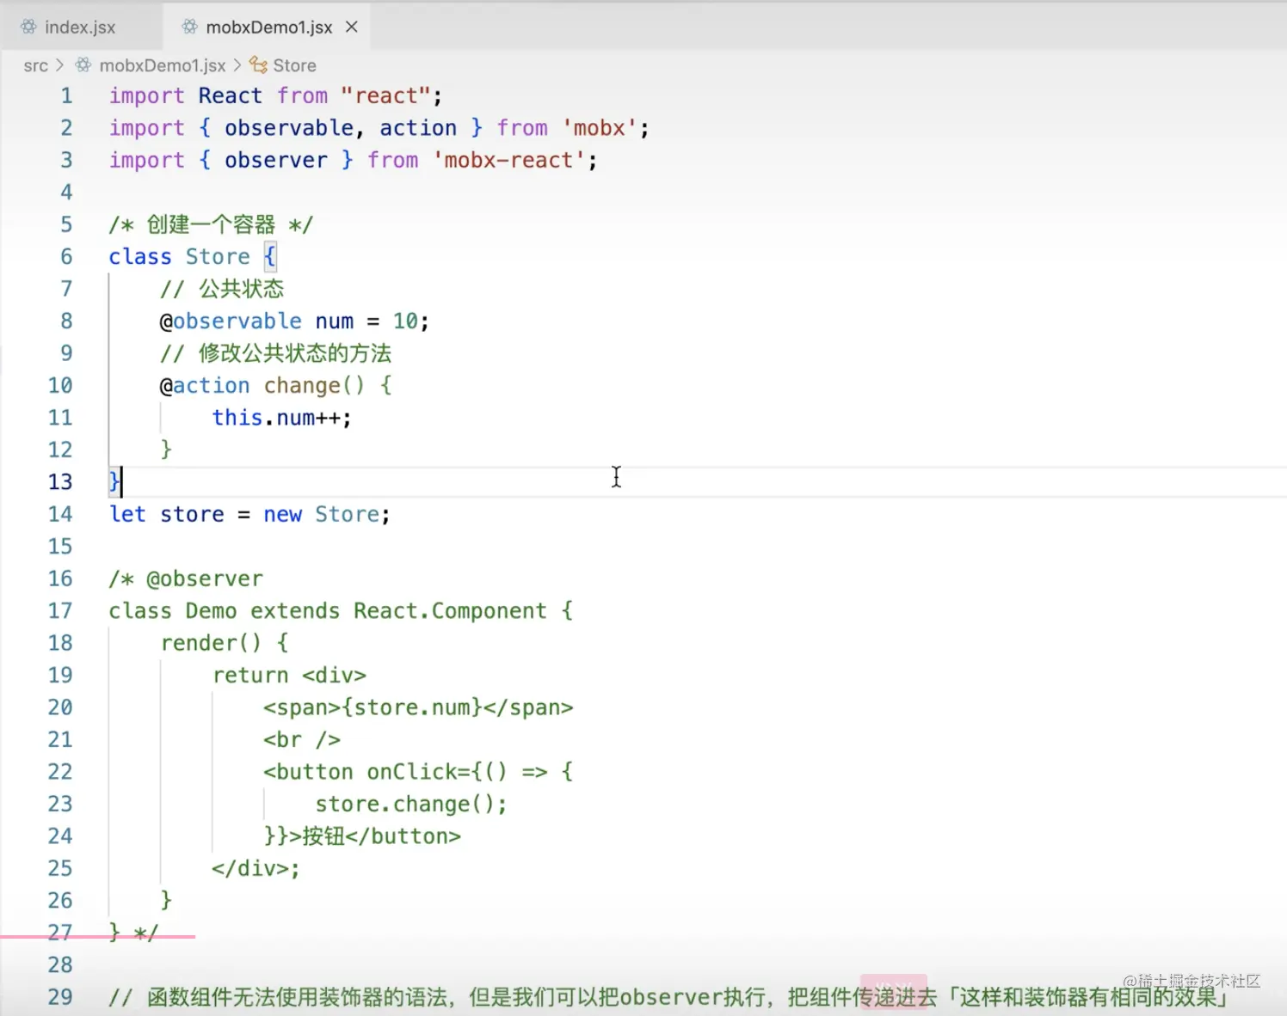Screen dimensions: 1287x1016
Task: Click the 'mobx-react' string on line 3
Action: coord(509,160)
